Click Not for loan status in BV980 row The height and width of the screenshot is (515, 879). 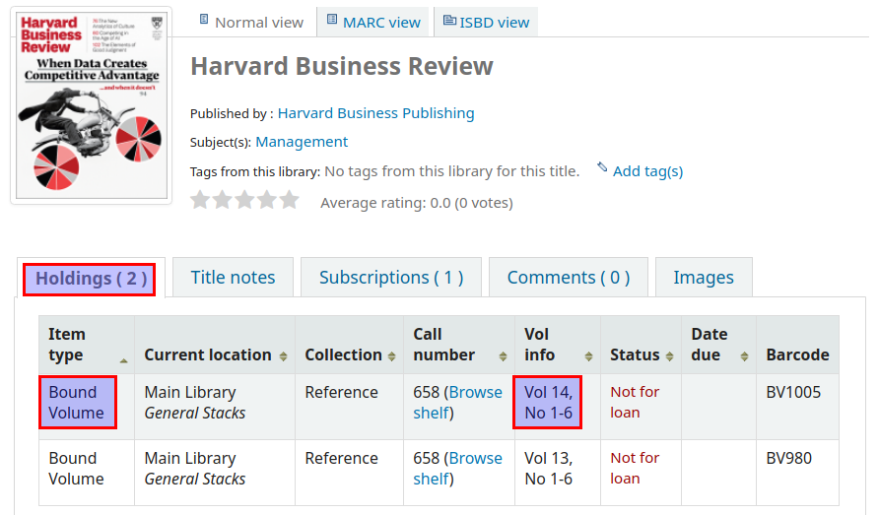pos(635,469)
